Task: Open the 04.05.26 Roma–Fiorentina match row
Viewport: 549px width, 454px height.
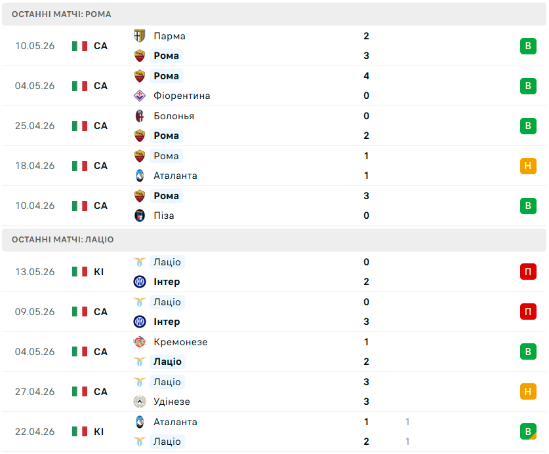Action: [x=274, y=86]
